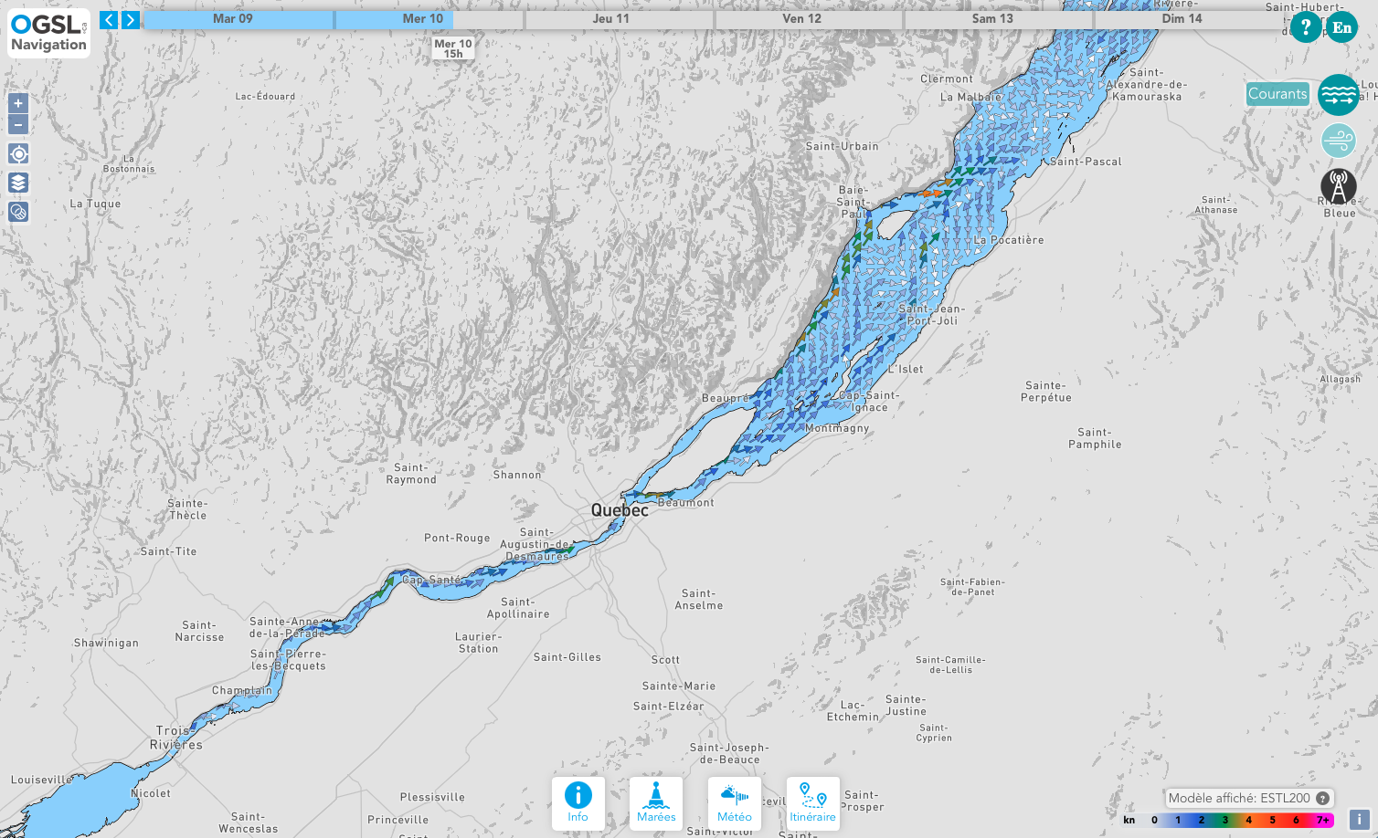The height and width of the screenshot is (838, 1378).
Task: Open the Marées panel
Action: point(656,803)
